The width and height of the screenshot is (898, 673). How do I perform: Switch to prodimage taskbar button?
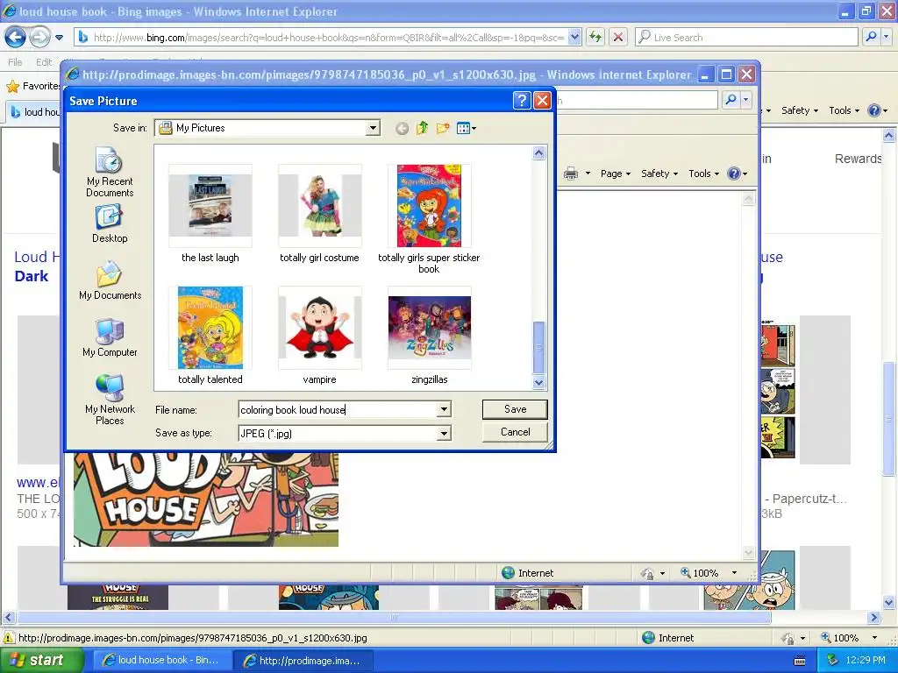(303, 661)
